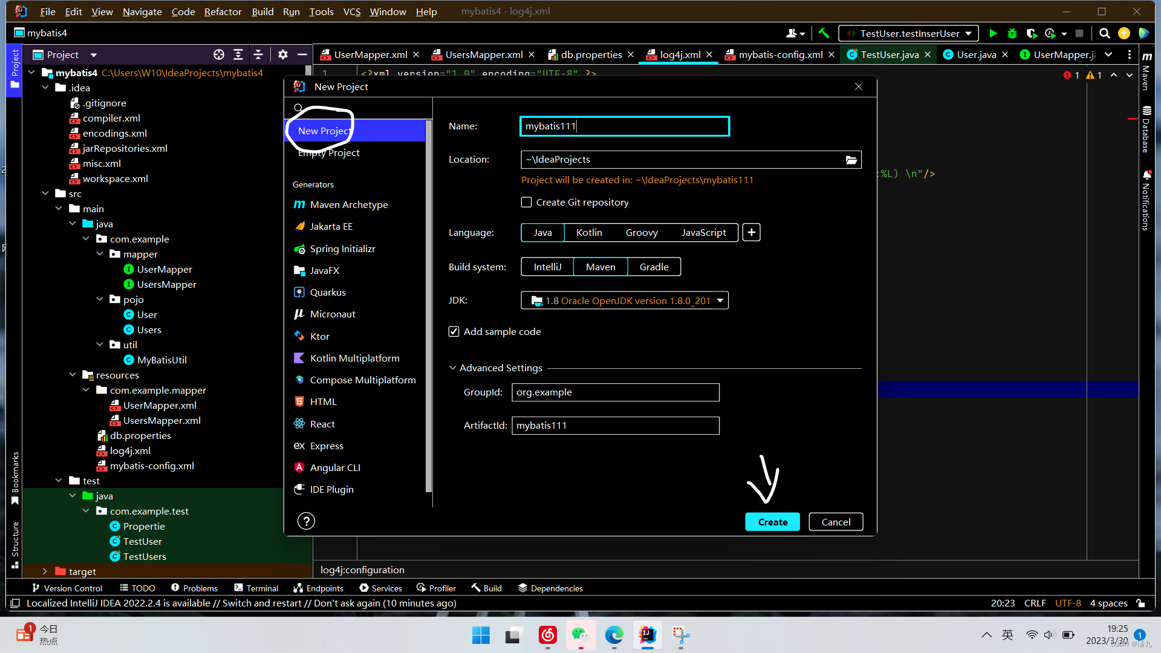
Task: Open Project panel settings gear
Action: pyautogui.click(x=282, y=54)
